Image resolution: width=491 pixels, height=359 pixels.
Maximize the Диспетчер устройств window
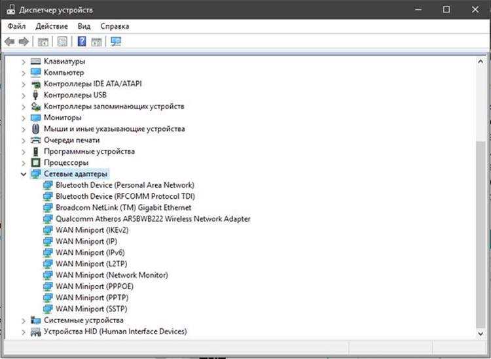pyautogui.click(x=446, y=10)
